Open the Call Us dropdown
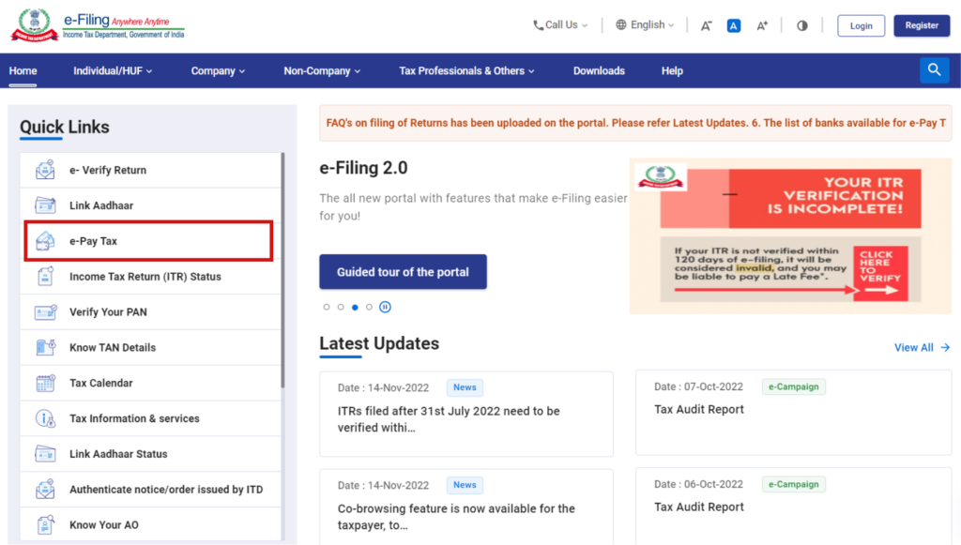This screenshot has height=545, width=961. pyautogui.click(x=559, y=24)
